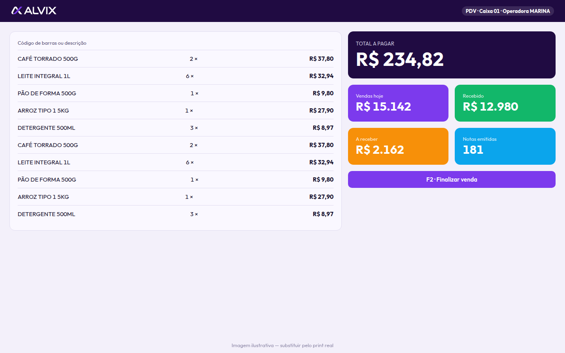The width and height of the screenshot is (565, 353).
Task: Select the first LEITE INTEGRAL 1L row
Action: [175, 76]
